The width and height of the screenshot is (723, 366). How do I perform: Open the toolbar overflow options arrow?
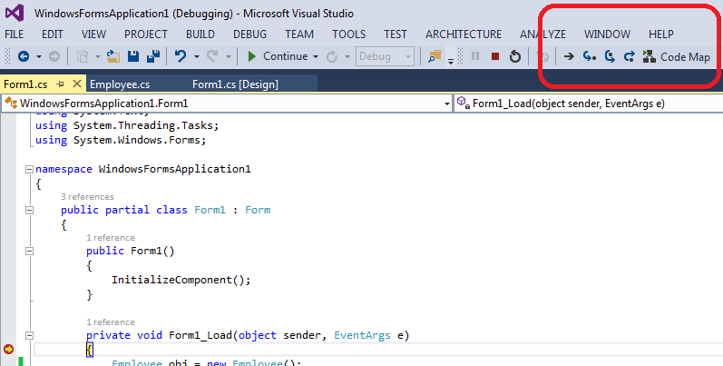(x=451, y=61)
